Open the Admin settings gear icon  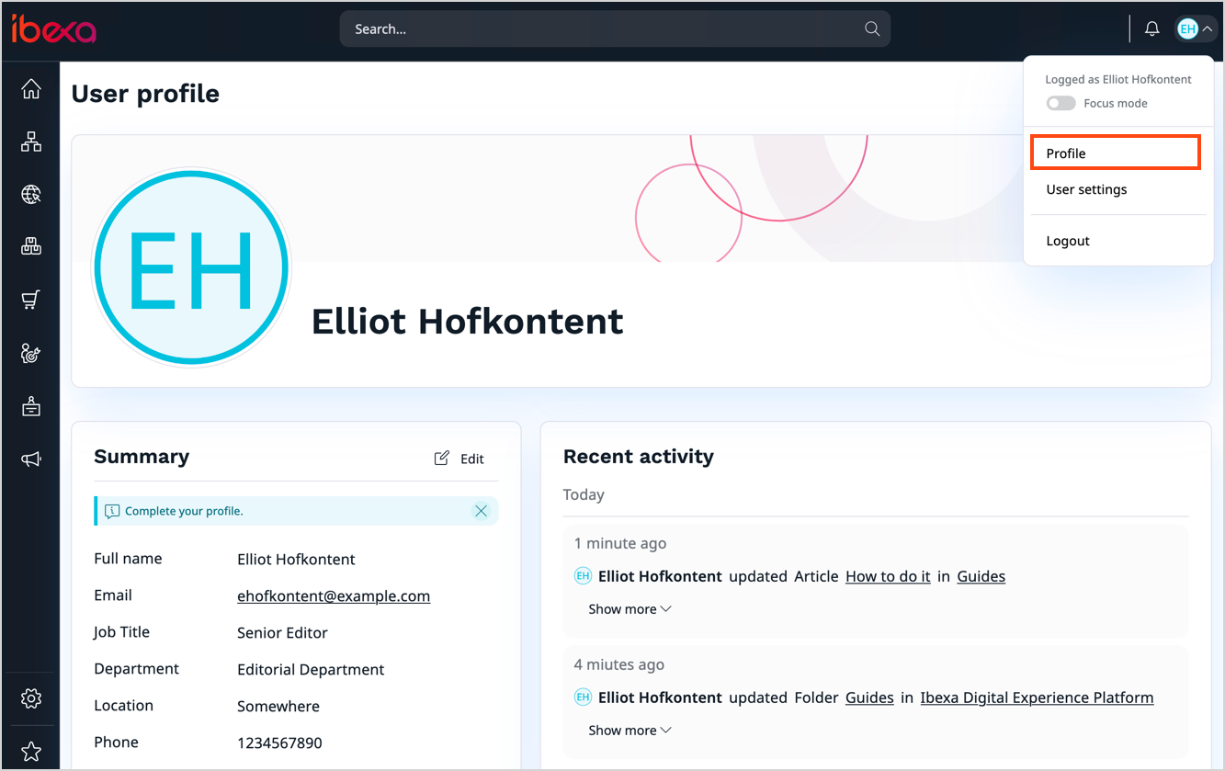30,698
